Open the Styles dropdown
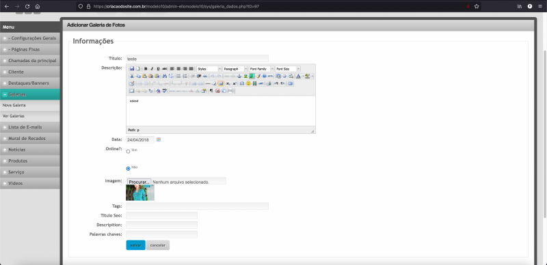This screenshot has height=265, width=547. (x=209, y=69)
